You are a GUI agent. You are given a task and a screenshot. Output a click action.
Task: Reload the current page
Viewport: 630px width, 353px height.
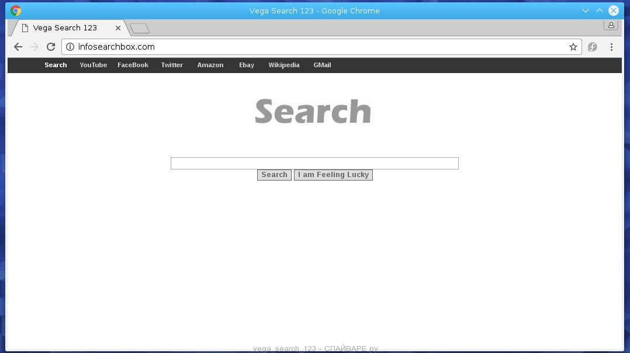[x=50, y=47]
